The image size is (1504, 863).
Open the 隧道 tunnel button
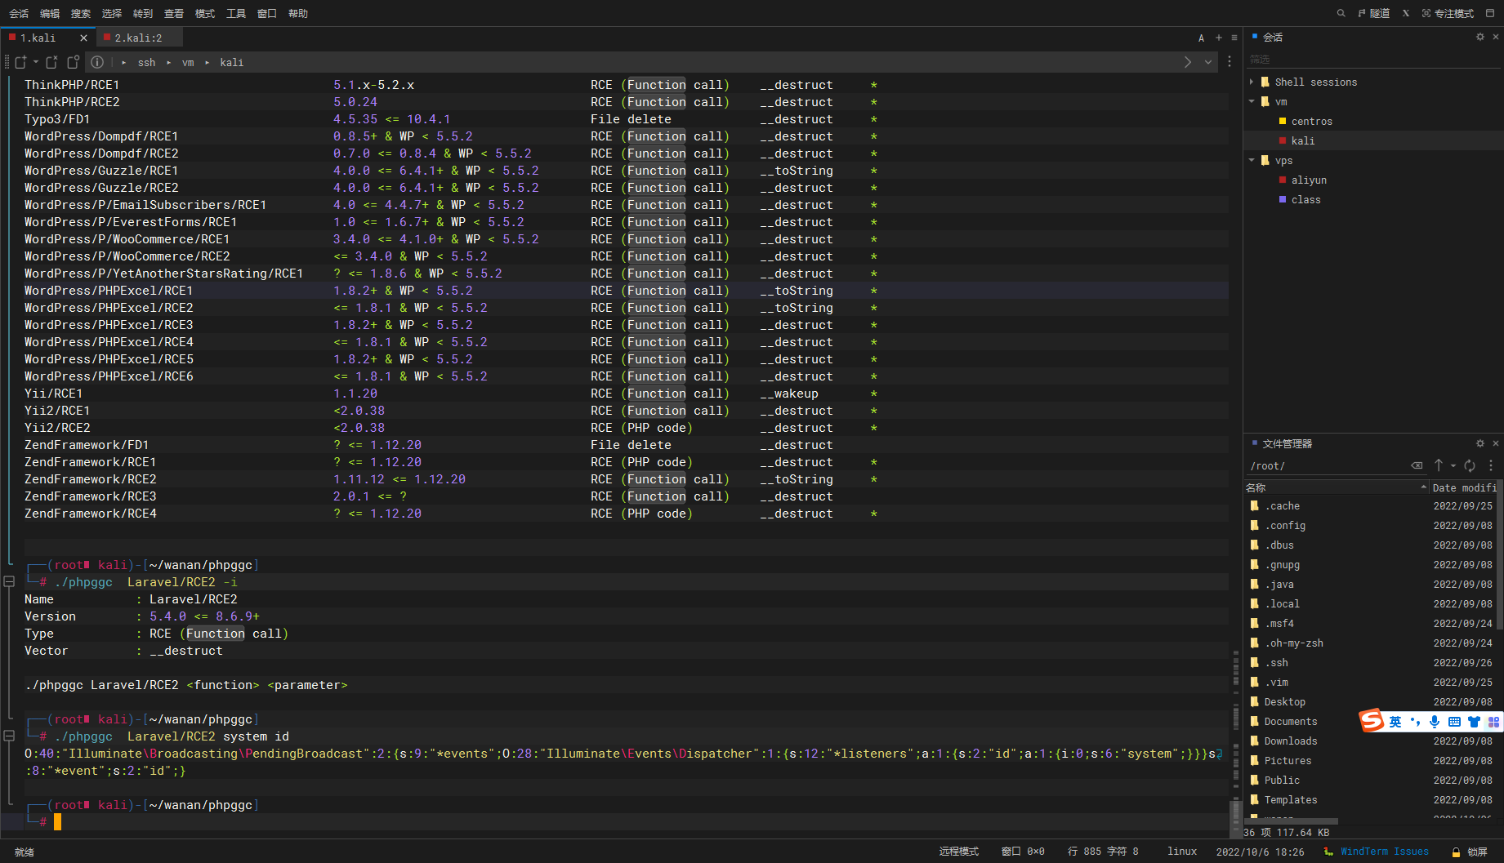[1374, 13]
